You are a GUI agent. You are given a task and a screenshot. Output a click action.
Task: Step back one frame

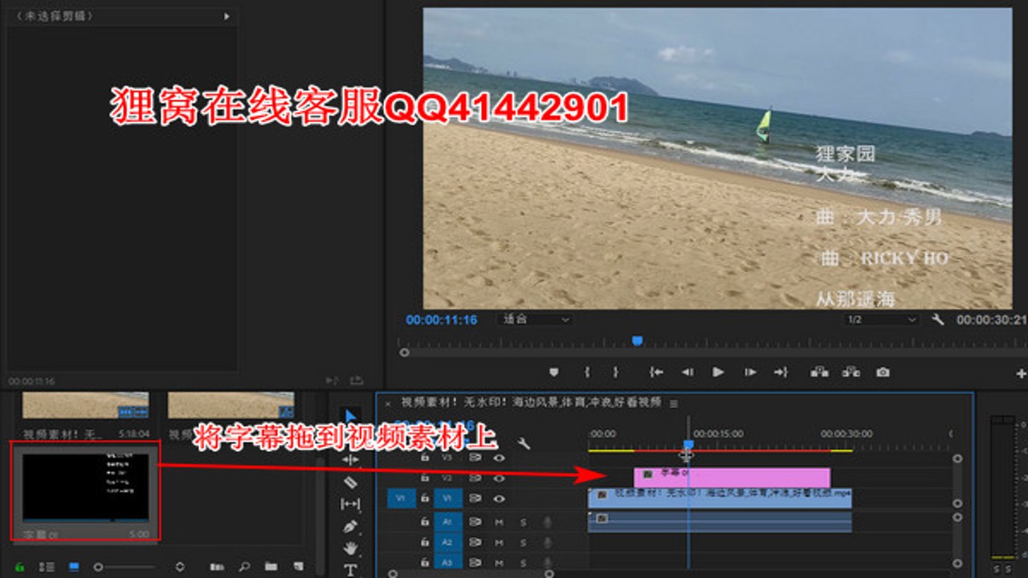[687, 372]
